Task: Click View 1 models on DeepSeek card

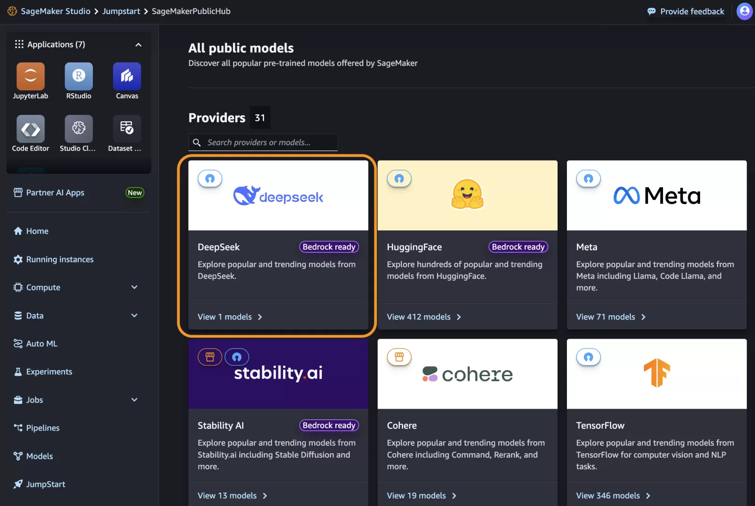Action: (230, 317)
